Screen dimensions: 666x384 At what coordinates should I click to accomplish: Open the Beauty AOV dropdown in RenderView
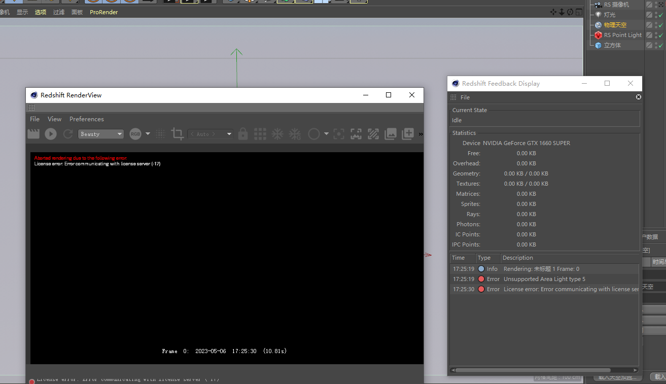coord(100,133)
